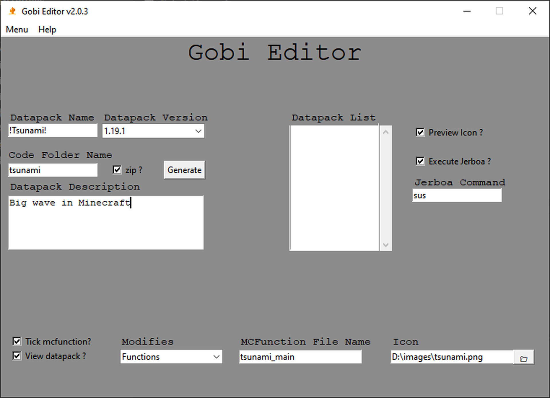Viewport: 550px width, 398px height.
Task: Browse for a new icon file
Action: 524,357
